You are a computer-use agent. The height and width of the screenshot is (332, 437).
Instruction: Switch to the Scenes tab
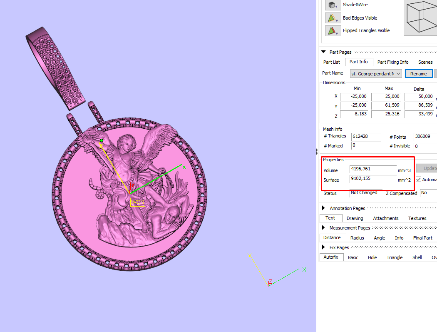coord(425,62)
